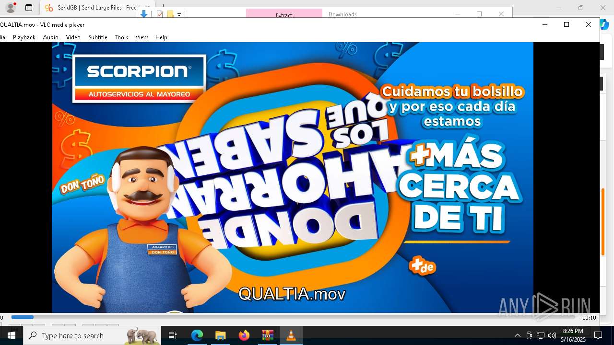
Task: Click the Meet Now camera tray icon
Action: coord(529,335)
